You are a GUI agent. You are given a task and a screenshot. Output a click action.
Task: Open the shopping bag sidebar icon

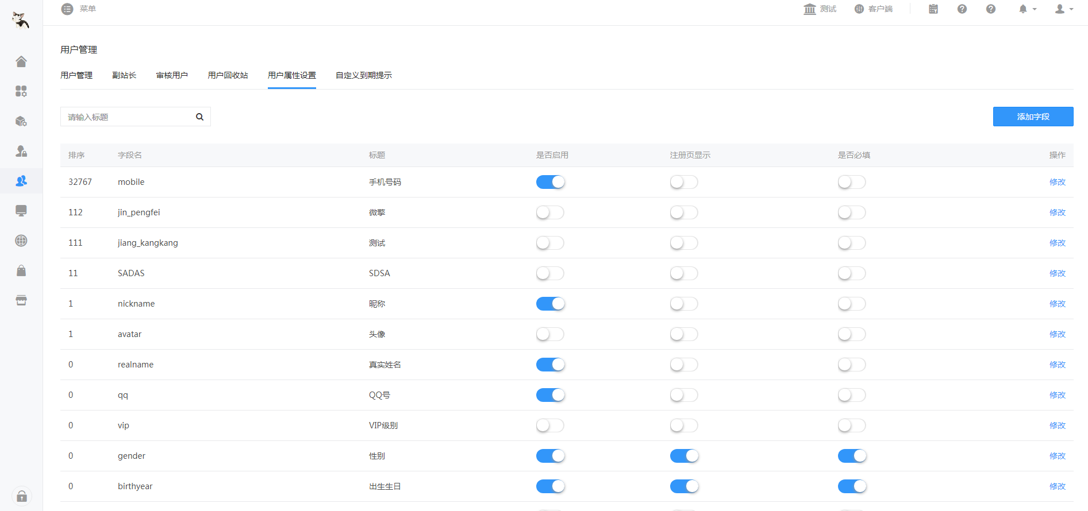21,270
